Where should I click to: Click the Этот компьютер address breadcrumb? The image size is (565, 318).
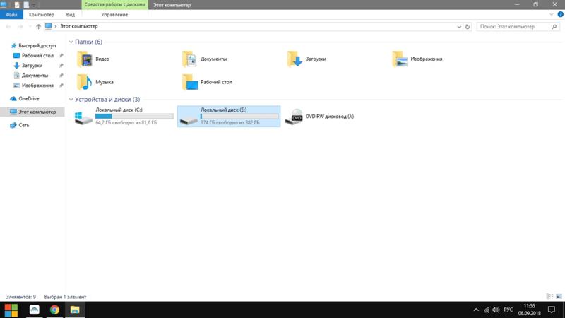tap(78, 26)
